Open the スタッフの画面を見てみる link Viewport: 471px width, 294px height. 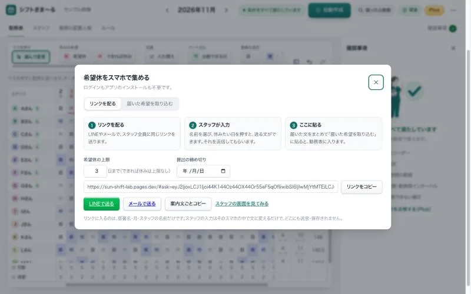(242, 203)
